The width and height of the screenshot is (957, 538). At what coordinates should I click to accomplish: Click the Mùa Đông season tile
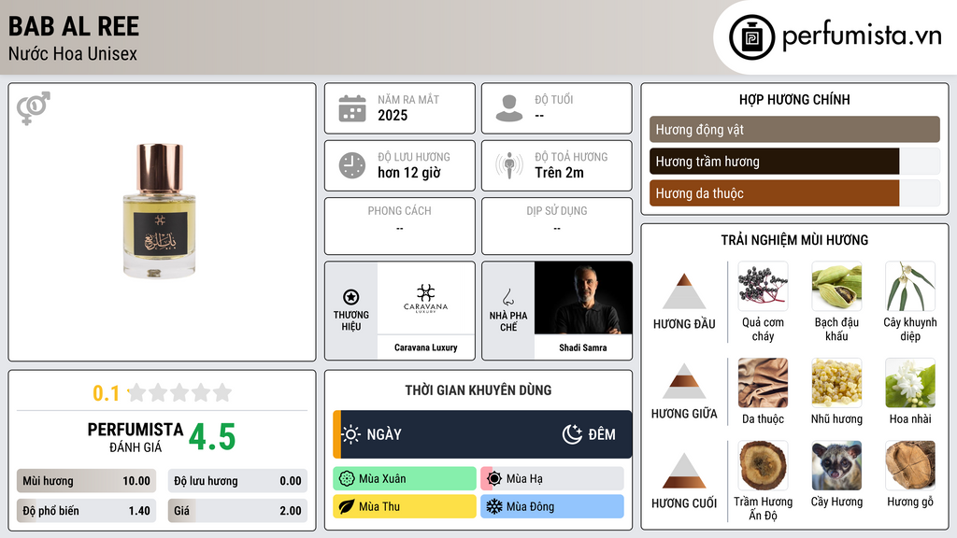pos(552,507)
